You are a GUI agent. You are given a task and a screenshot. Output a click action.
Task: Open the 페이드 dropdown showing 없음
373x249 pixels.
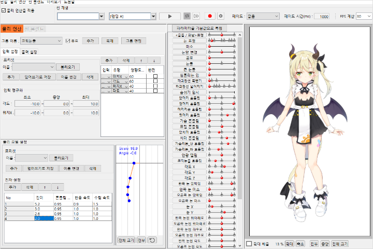pyautogui.click(x=263, y=16)
